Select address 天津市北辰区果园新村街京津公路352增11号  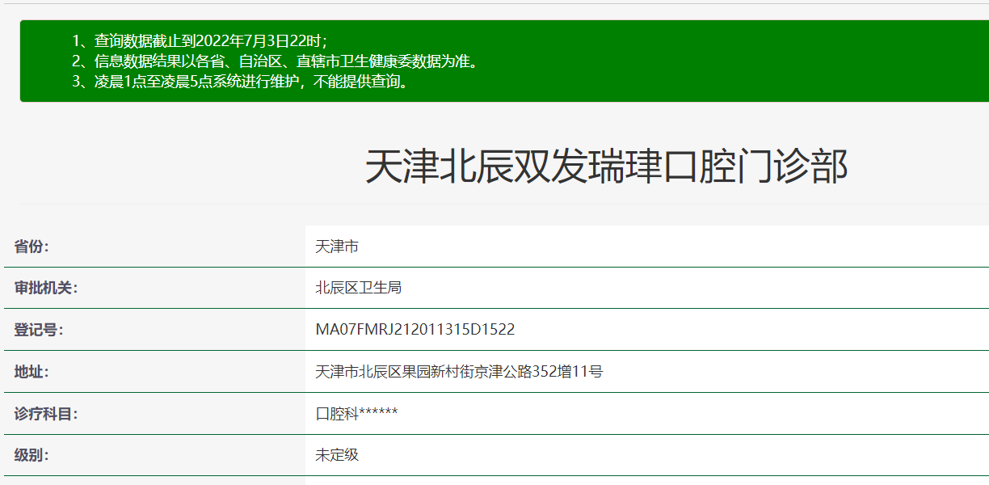(x=459, y=372)
